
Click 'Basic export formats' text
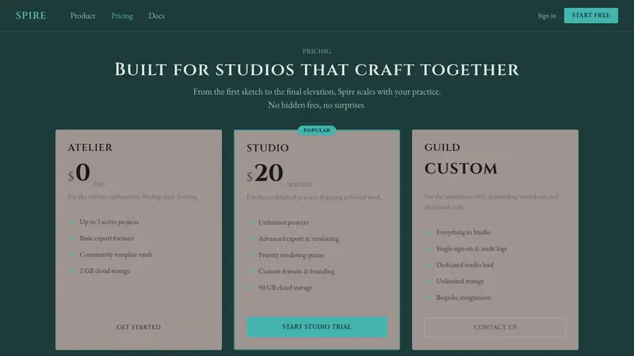106,238
